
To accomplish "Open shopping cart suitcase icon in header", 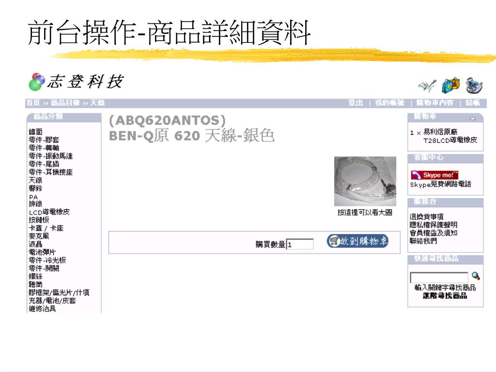I will (451, 85).
